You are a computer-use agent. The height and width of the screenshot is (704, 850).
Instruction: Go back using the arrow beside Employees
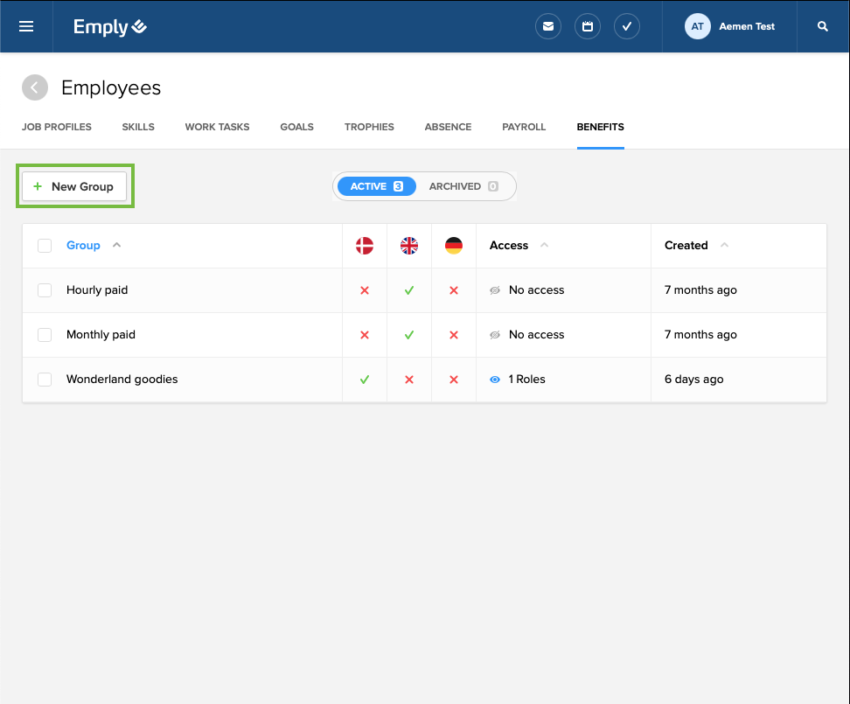point(35,87)
